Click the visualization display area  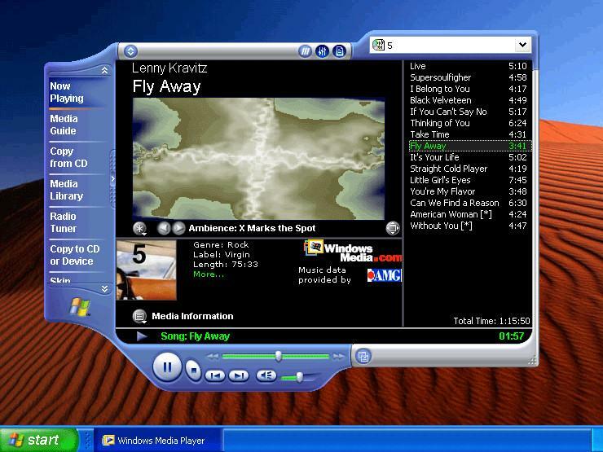coord(258,158)
